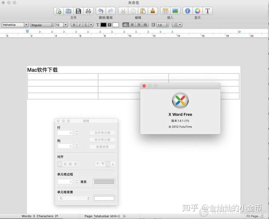Open the blue info inspector icon
The height and width of the screenshot is (219, 269).
pos(188,11)
